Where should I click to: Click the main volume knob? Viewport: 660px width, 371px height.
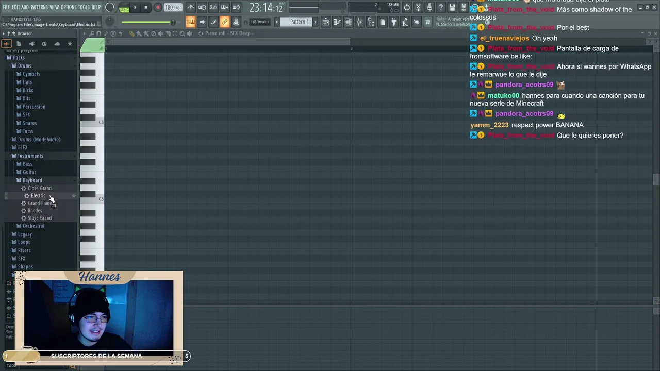coord(110,7)
